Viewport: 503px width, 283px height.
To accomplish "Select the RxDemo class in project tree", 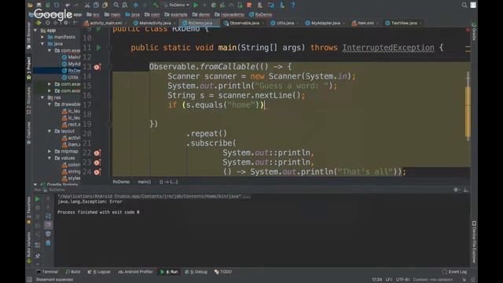I will pos(72,71).
